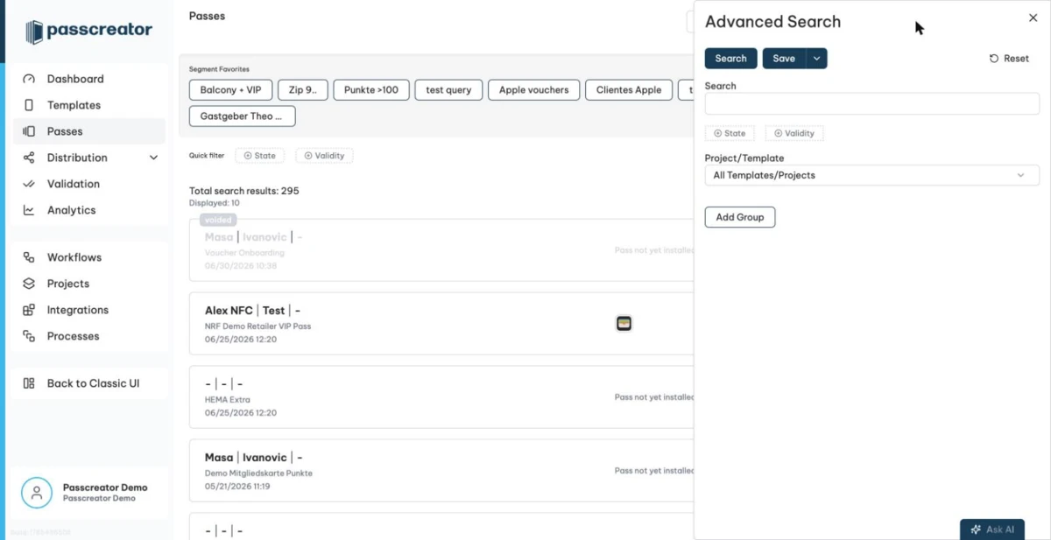Open Workflows in sidebar

click(74, 257)
